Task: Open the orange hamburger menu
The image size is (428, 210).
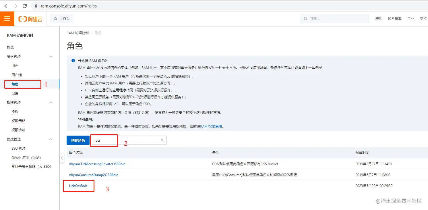Action: point(7,19)
